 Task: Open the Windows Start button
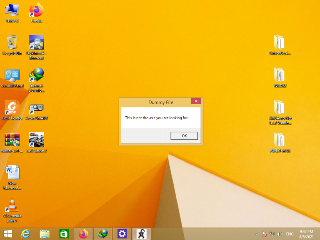[x=8, y=234]
